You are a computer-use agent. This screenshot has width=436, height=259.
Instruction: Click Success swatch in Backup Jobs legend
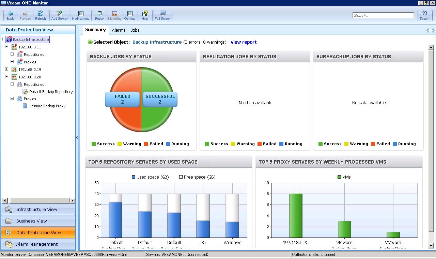[94, 144]
